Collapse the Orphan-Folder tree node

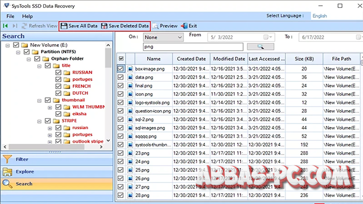(29, 59)
